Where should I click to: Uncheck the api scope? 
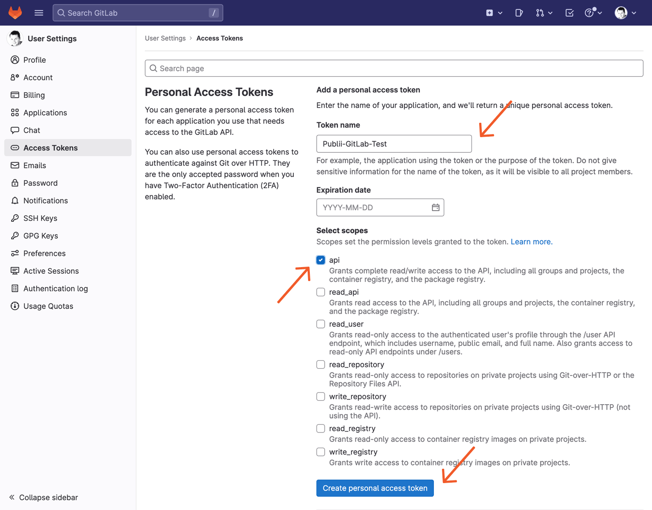coord(321,260)
